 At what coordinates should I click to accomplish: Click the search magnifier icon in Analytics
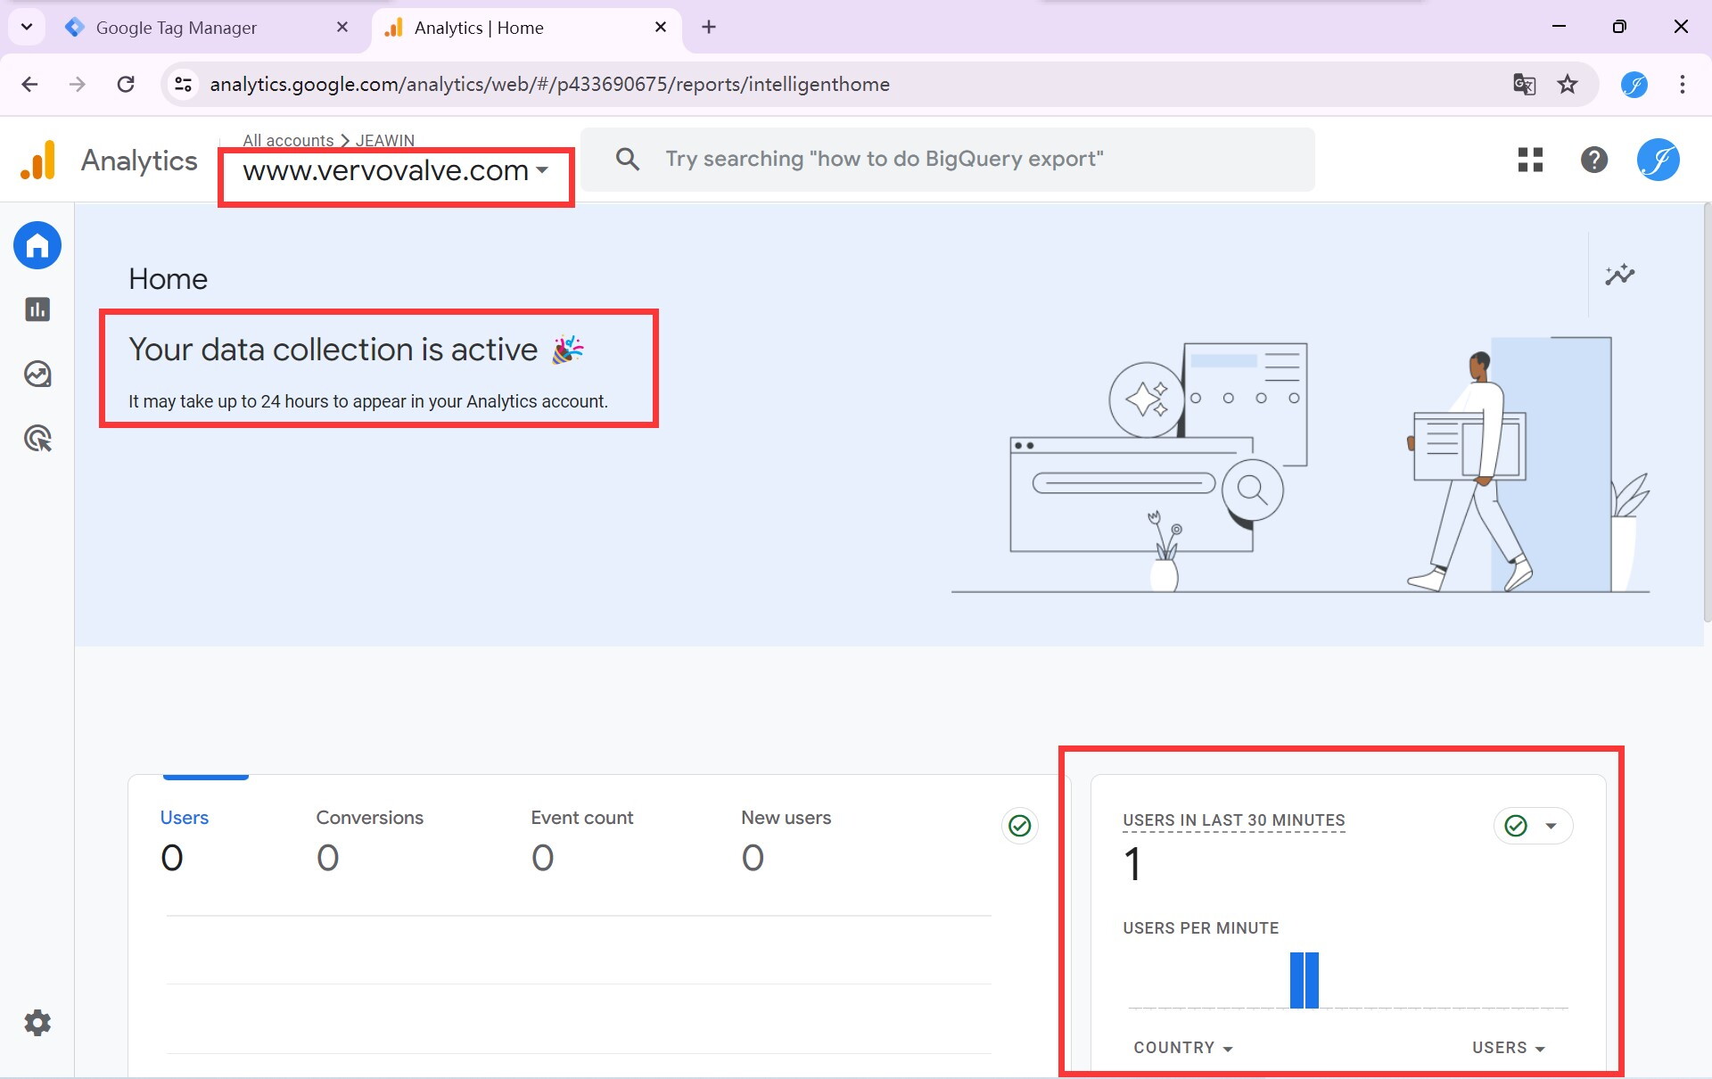(628, 160)
